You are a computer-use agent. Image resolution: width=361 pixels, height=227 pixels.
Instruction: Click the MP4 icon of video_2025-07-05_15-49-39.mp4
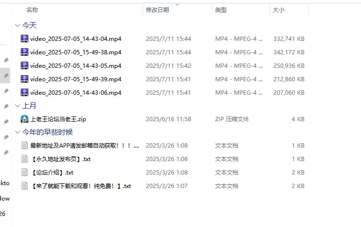25,79
